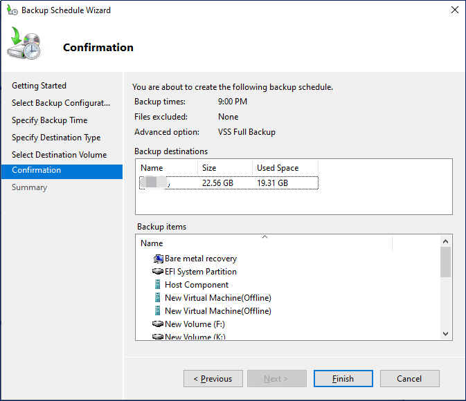Go to the Getting Started step
The image size is (466, 401).
pyautogui.click(x=39, y=86)
